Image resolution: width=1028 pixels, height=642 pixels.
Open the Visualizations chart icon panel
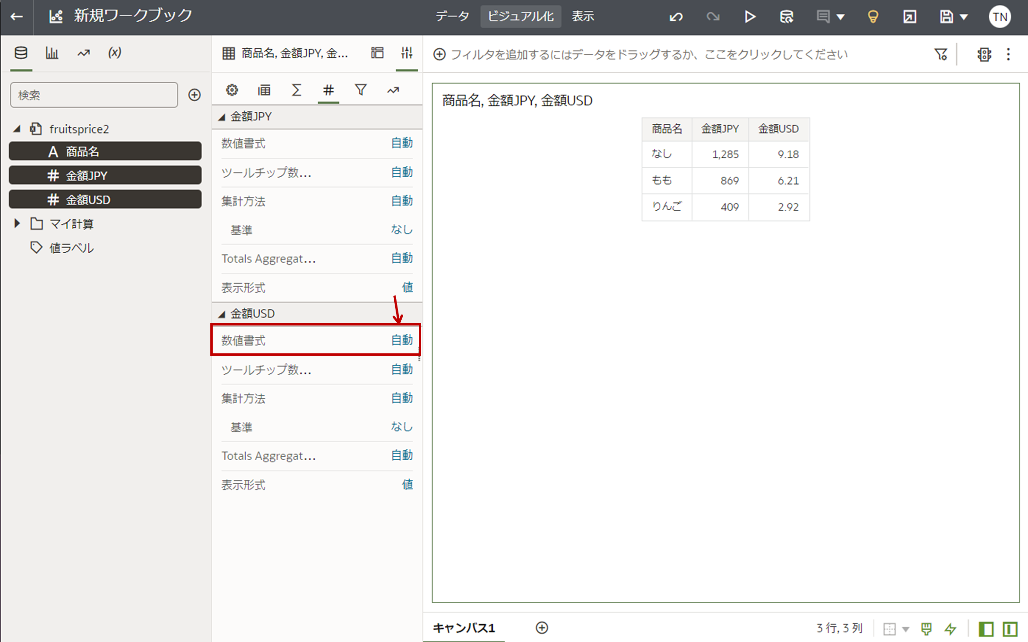pos(52,53)
